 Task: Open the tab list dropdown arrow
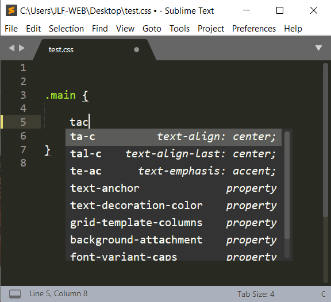(318, 48)
